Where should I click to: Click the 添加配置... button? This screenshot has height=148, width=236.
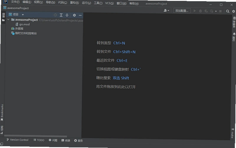182,11
